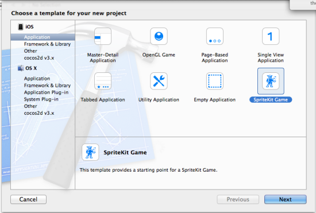Click the Single View Application label
316x213 pixels.
coord(271,57)
